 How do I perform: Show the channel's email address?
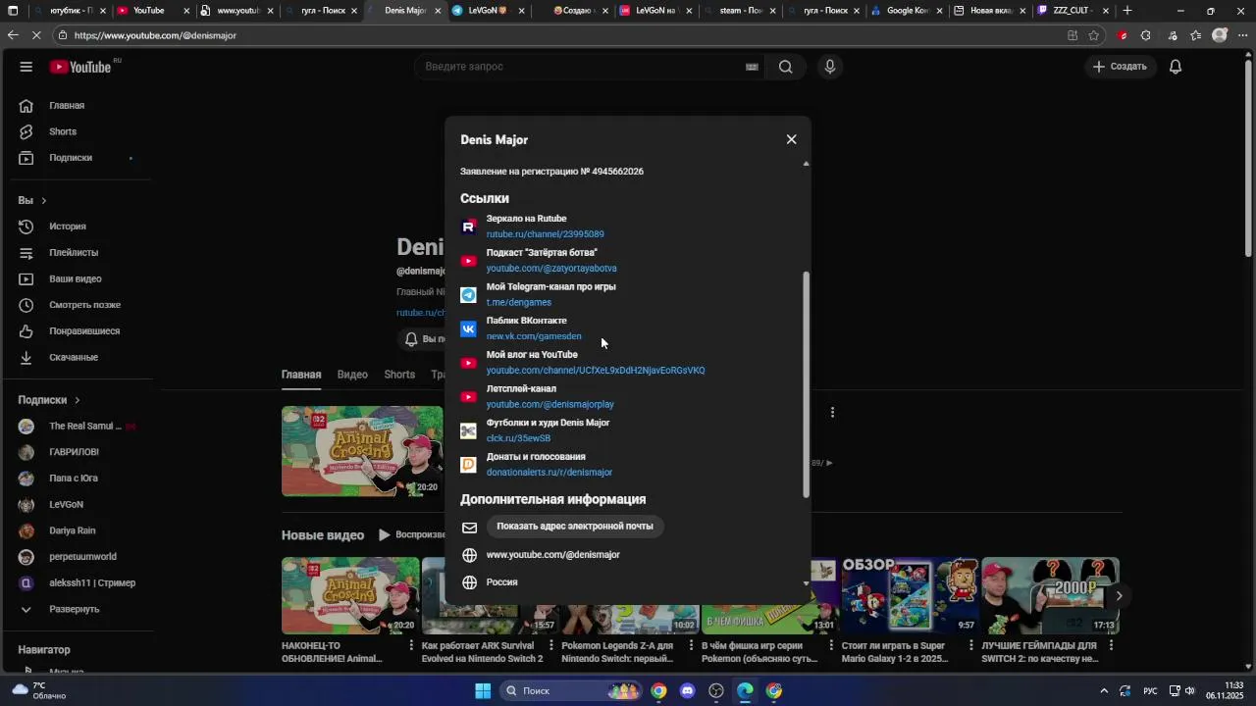tap(574, 527)
